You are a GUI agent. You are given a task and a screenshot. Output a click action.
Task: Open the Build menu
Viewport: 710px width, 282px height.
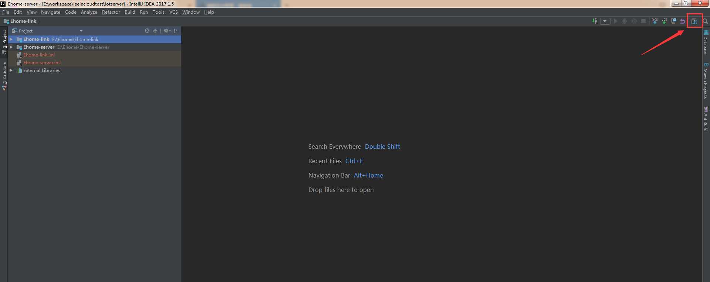pyautogui.click(x=130, y=12)
